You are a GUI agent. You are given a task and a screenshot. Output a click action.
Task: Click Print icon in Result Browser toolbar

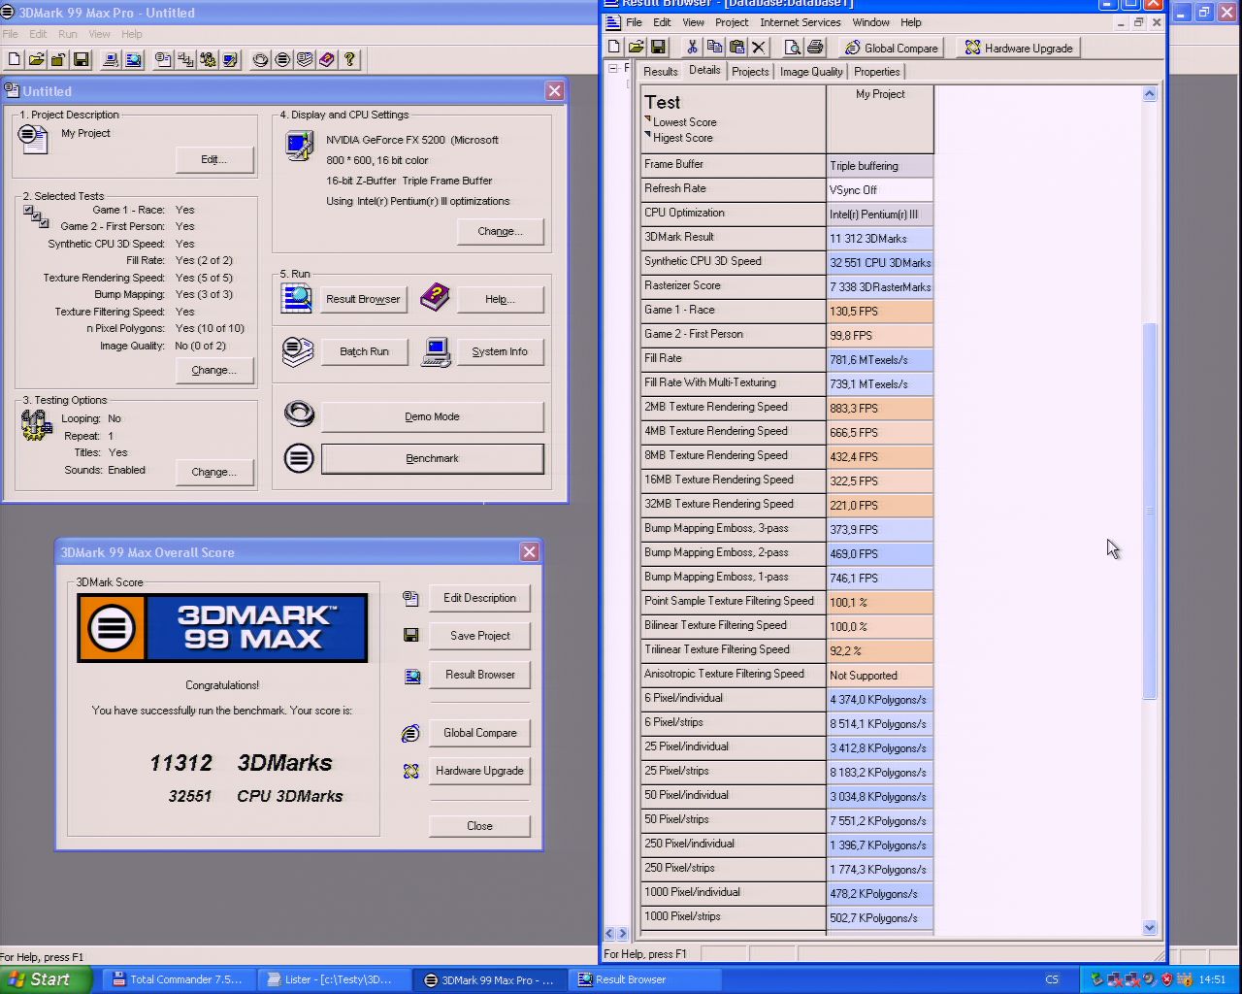pyautogui.click(x=815, y=48)
